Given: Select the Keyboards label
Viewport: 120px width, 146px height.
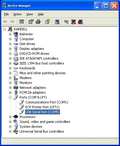Looking at the screenshot, I should tap(27, 68).
